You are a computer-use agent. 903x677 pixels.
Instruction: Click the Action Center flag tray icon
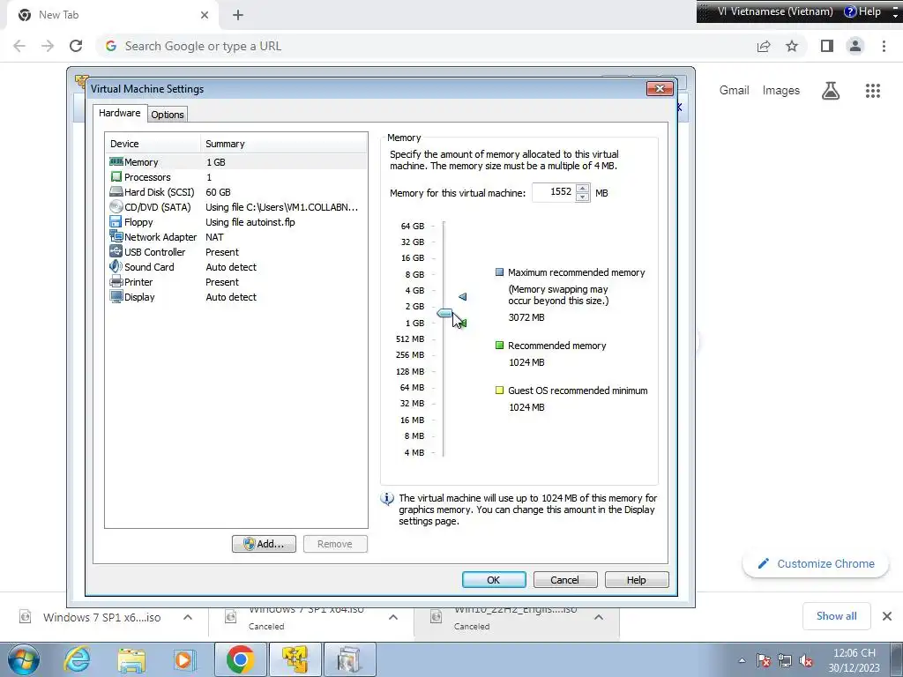[x=764, y=661]
